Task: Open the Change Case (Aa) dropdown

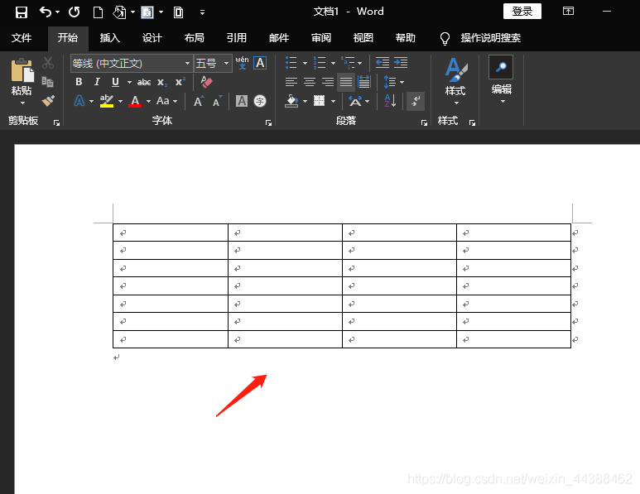Action: tap(166, 101)
